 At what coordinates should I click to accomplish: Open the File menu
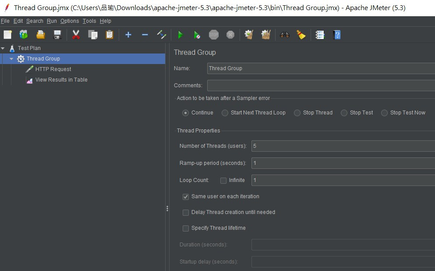pos(5,21)
